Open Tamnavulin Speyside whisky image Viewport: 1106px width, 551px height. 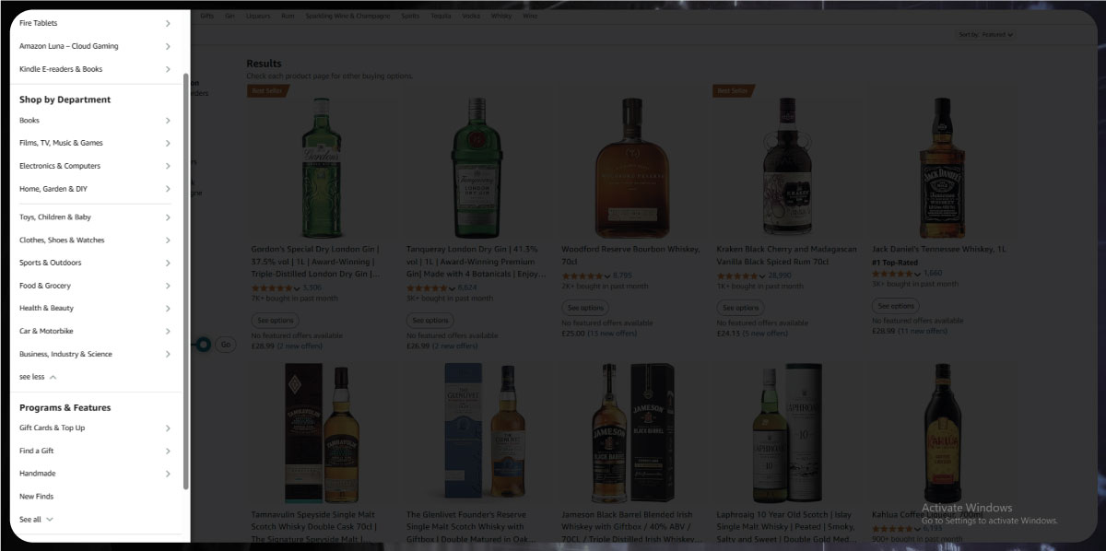click(x=322, y=433)
